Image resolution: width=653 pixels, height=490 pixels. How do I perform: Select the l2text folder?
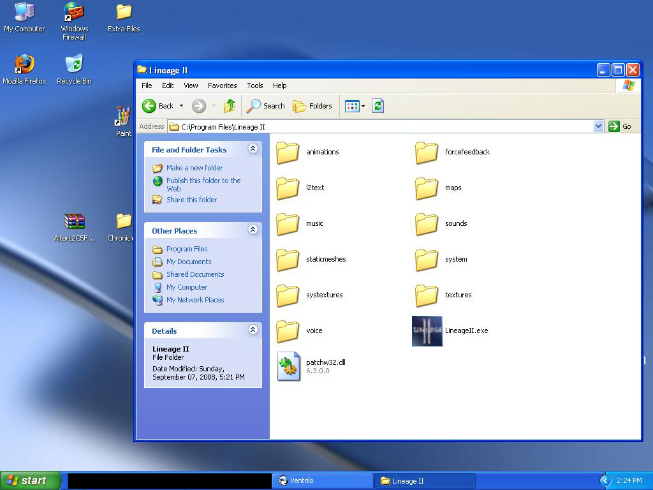300,188
